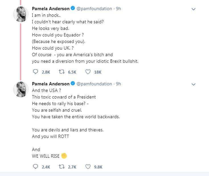Reply to the 'I am in shock' tweet

pos(36,72)
